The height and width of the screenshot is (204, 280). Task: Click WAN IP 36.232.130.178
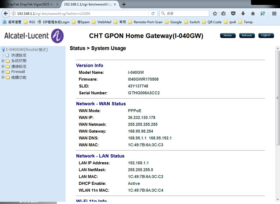click(x=142, y=118)
